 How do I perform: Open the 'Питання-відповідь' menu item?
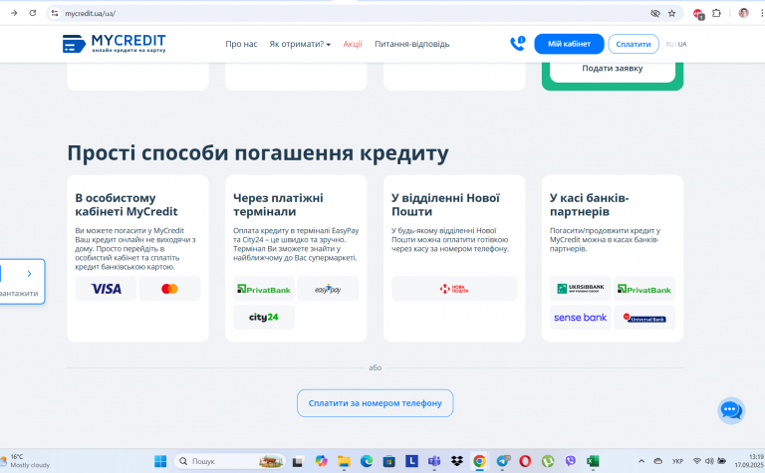click(411, 44)
